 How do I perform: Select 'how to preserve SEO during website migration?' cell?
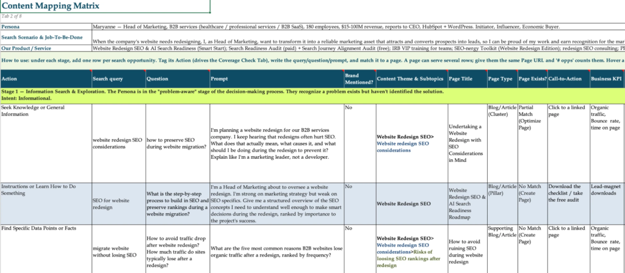(178, 144)
